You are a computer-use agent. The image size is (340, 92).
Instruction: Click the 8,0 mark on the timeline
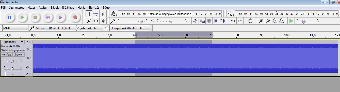click(237, 35)
